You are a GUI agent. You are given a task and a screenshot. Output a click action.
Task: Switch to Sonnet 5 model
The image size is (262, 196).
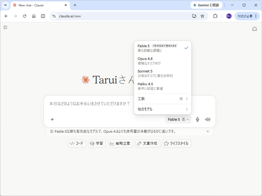(x=163, y=73)
